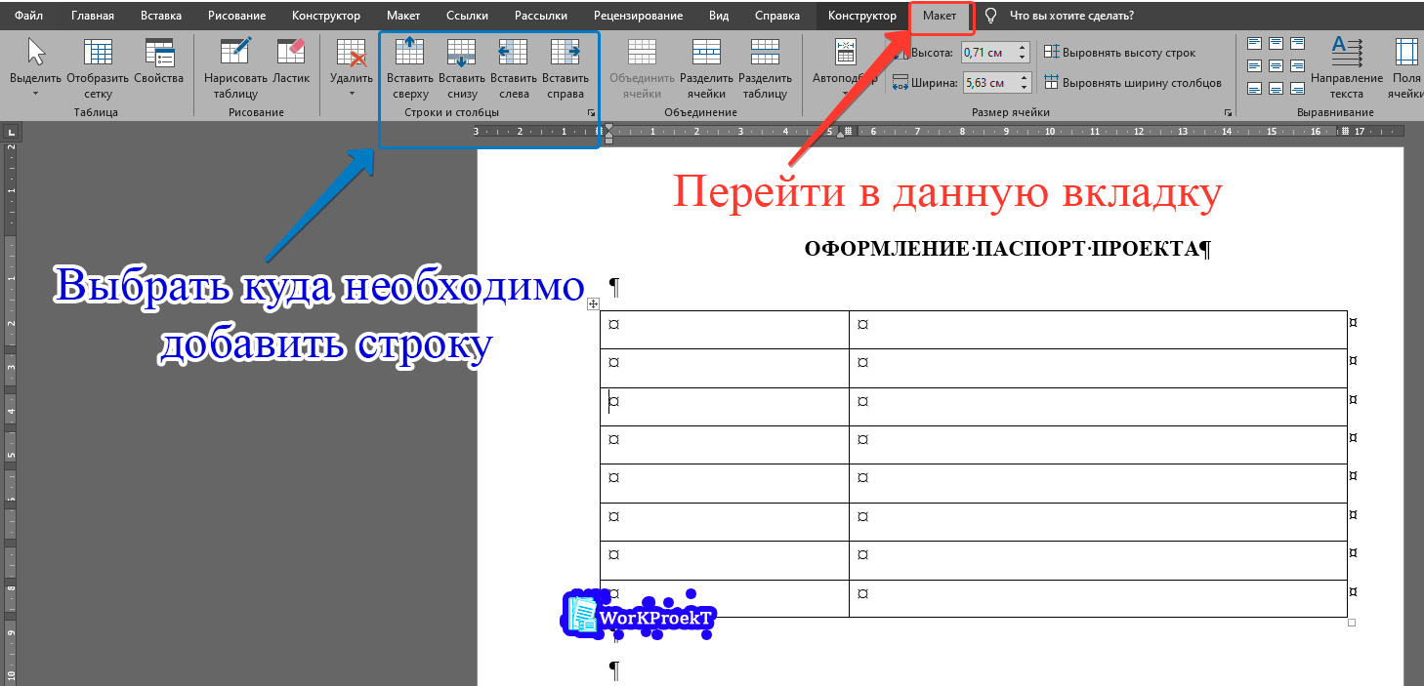Toggle Отобразить сетку gridlines
The width and height of the screenshot is (1424, 686).
[x=99, y=59]
